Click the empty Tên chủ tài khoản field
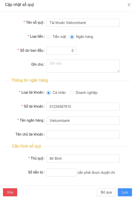The width and height of the screenshot is (135, 197). click(83, 135)
